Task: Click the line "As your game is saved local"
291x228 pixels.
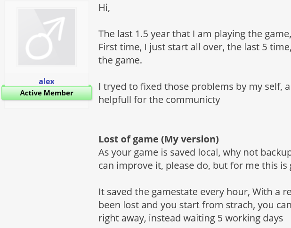Action: point(194,152)
